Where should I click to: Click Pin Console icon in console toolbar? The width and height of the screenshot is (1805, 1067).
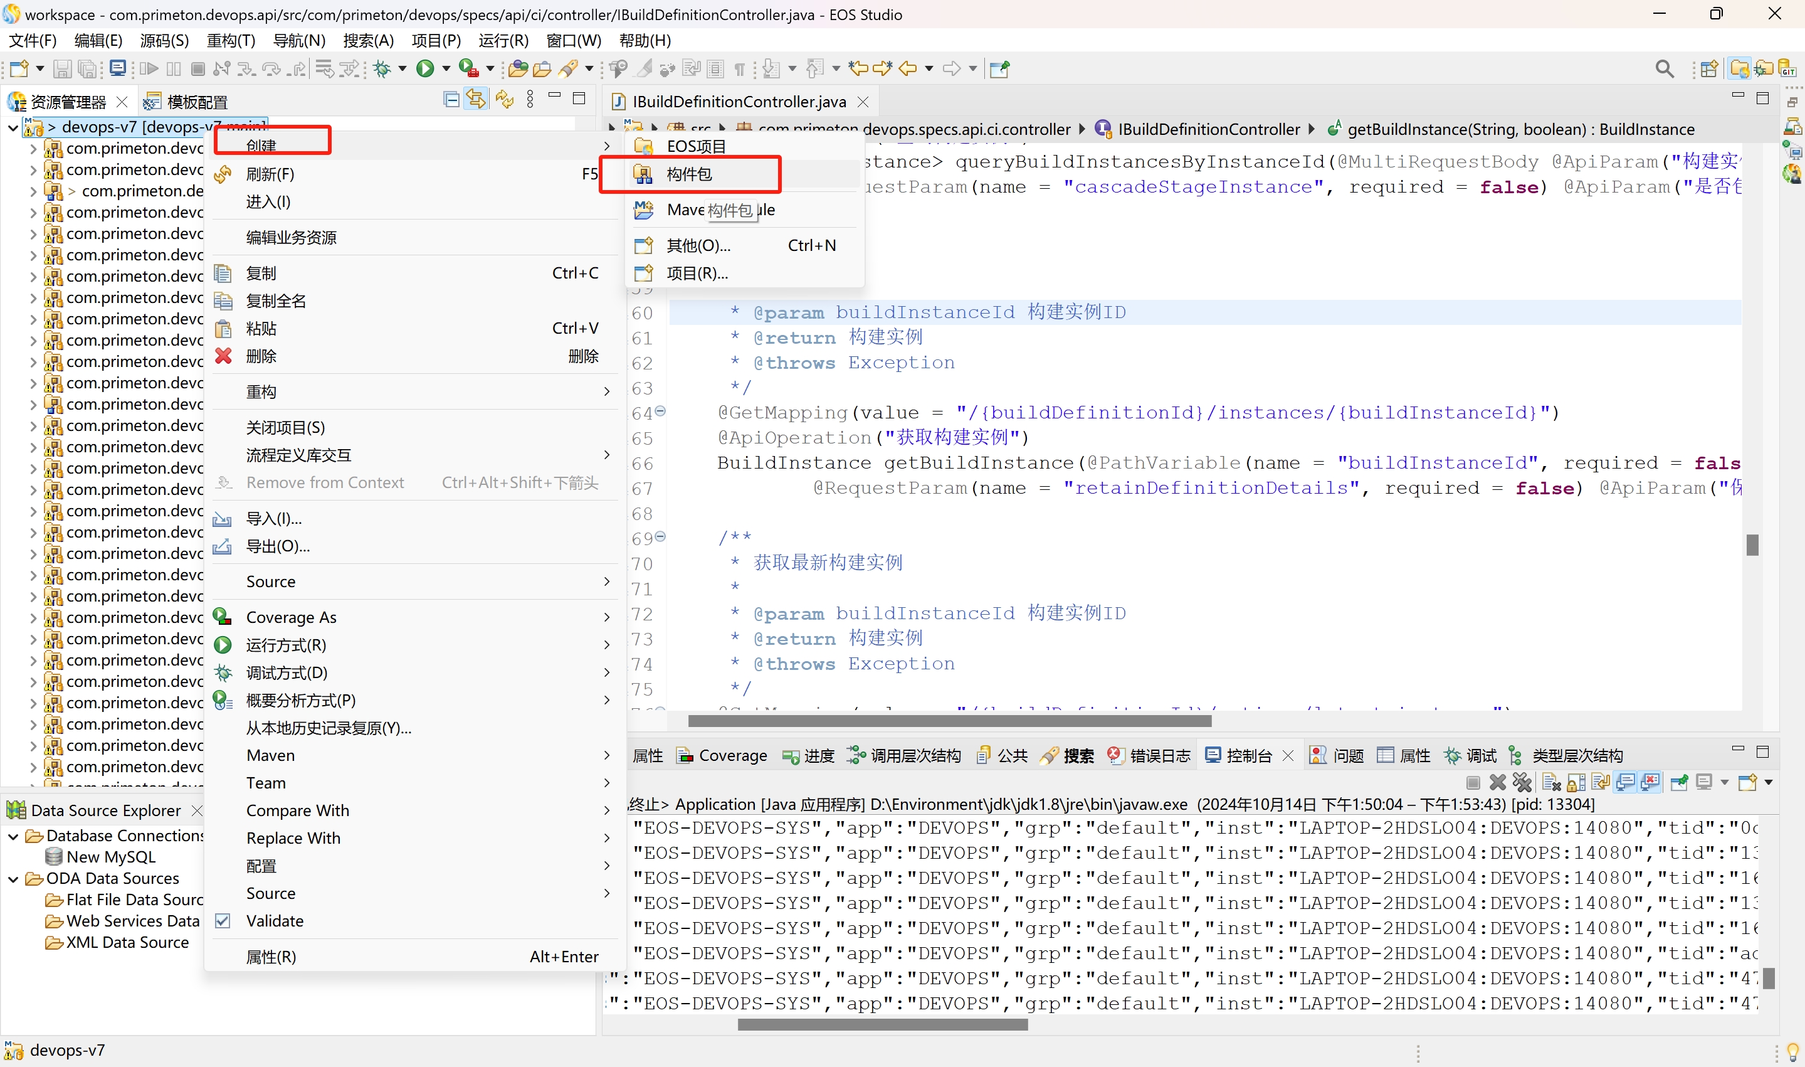1679,782
